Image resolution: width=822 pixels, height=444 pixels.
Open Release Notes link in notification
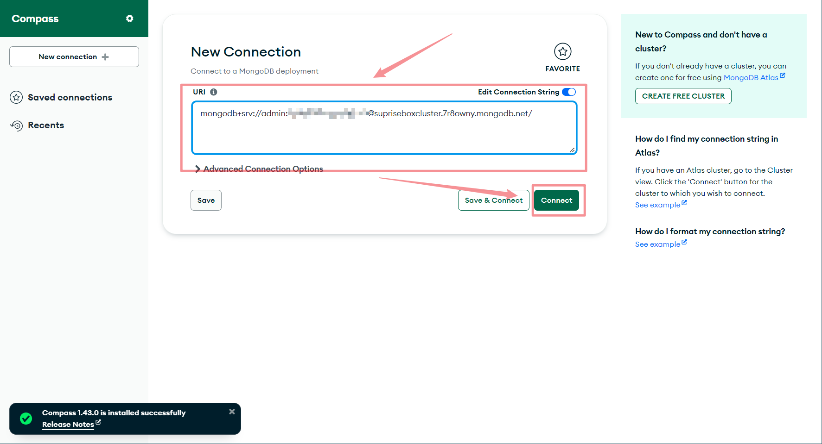[x=71, y=424]
